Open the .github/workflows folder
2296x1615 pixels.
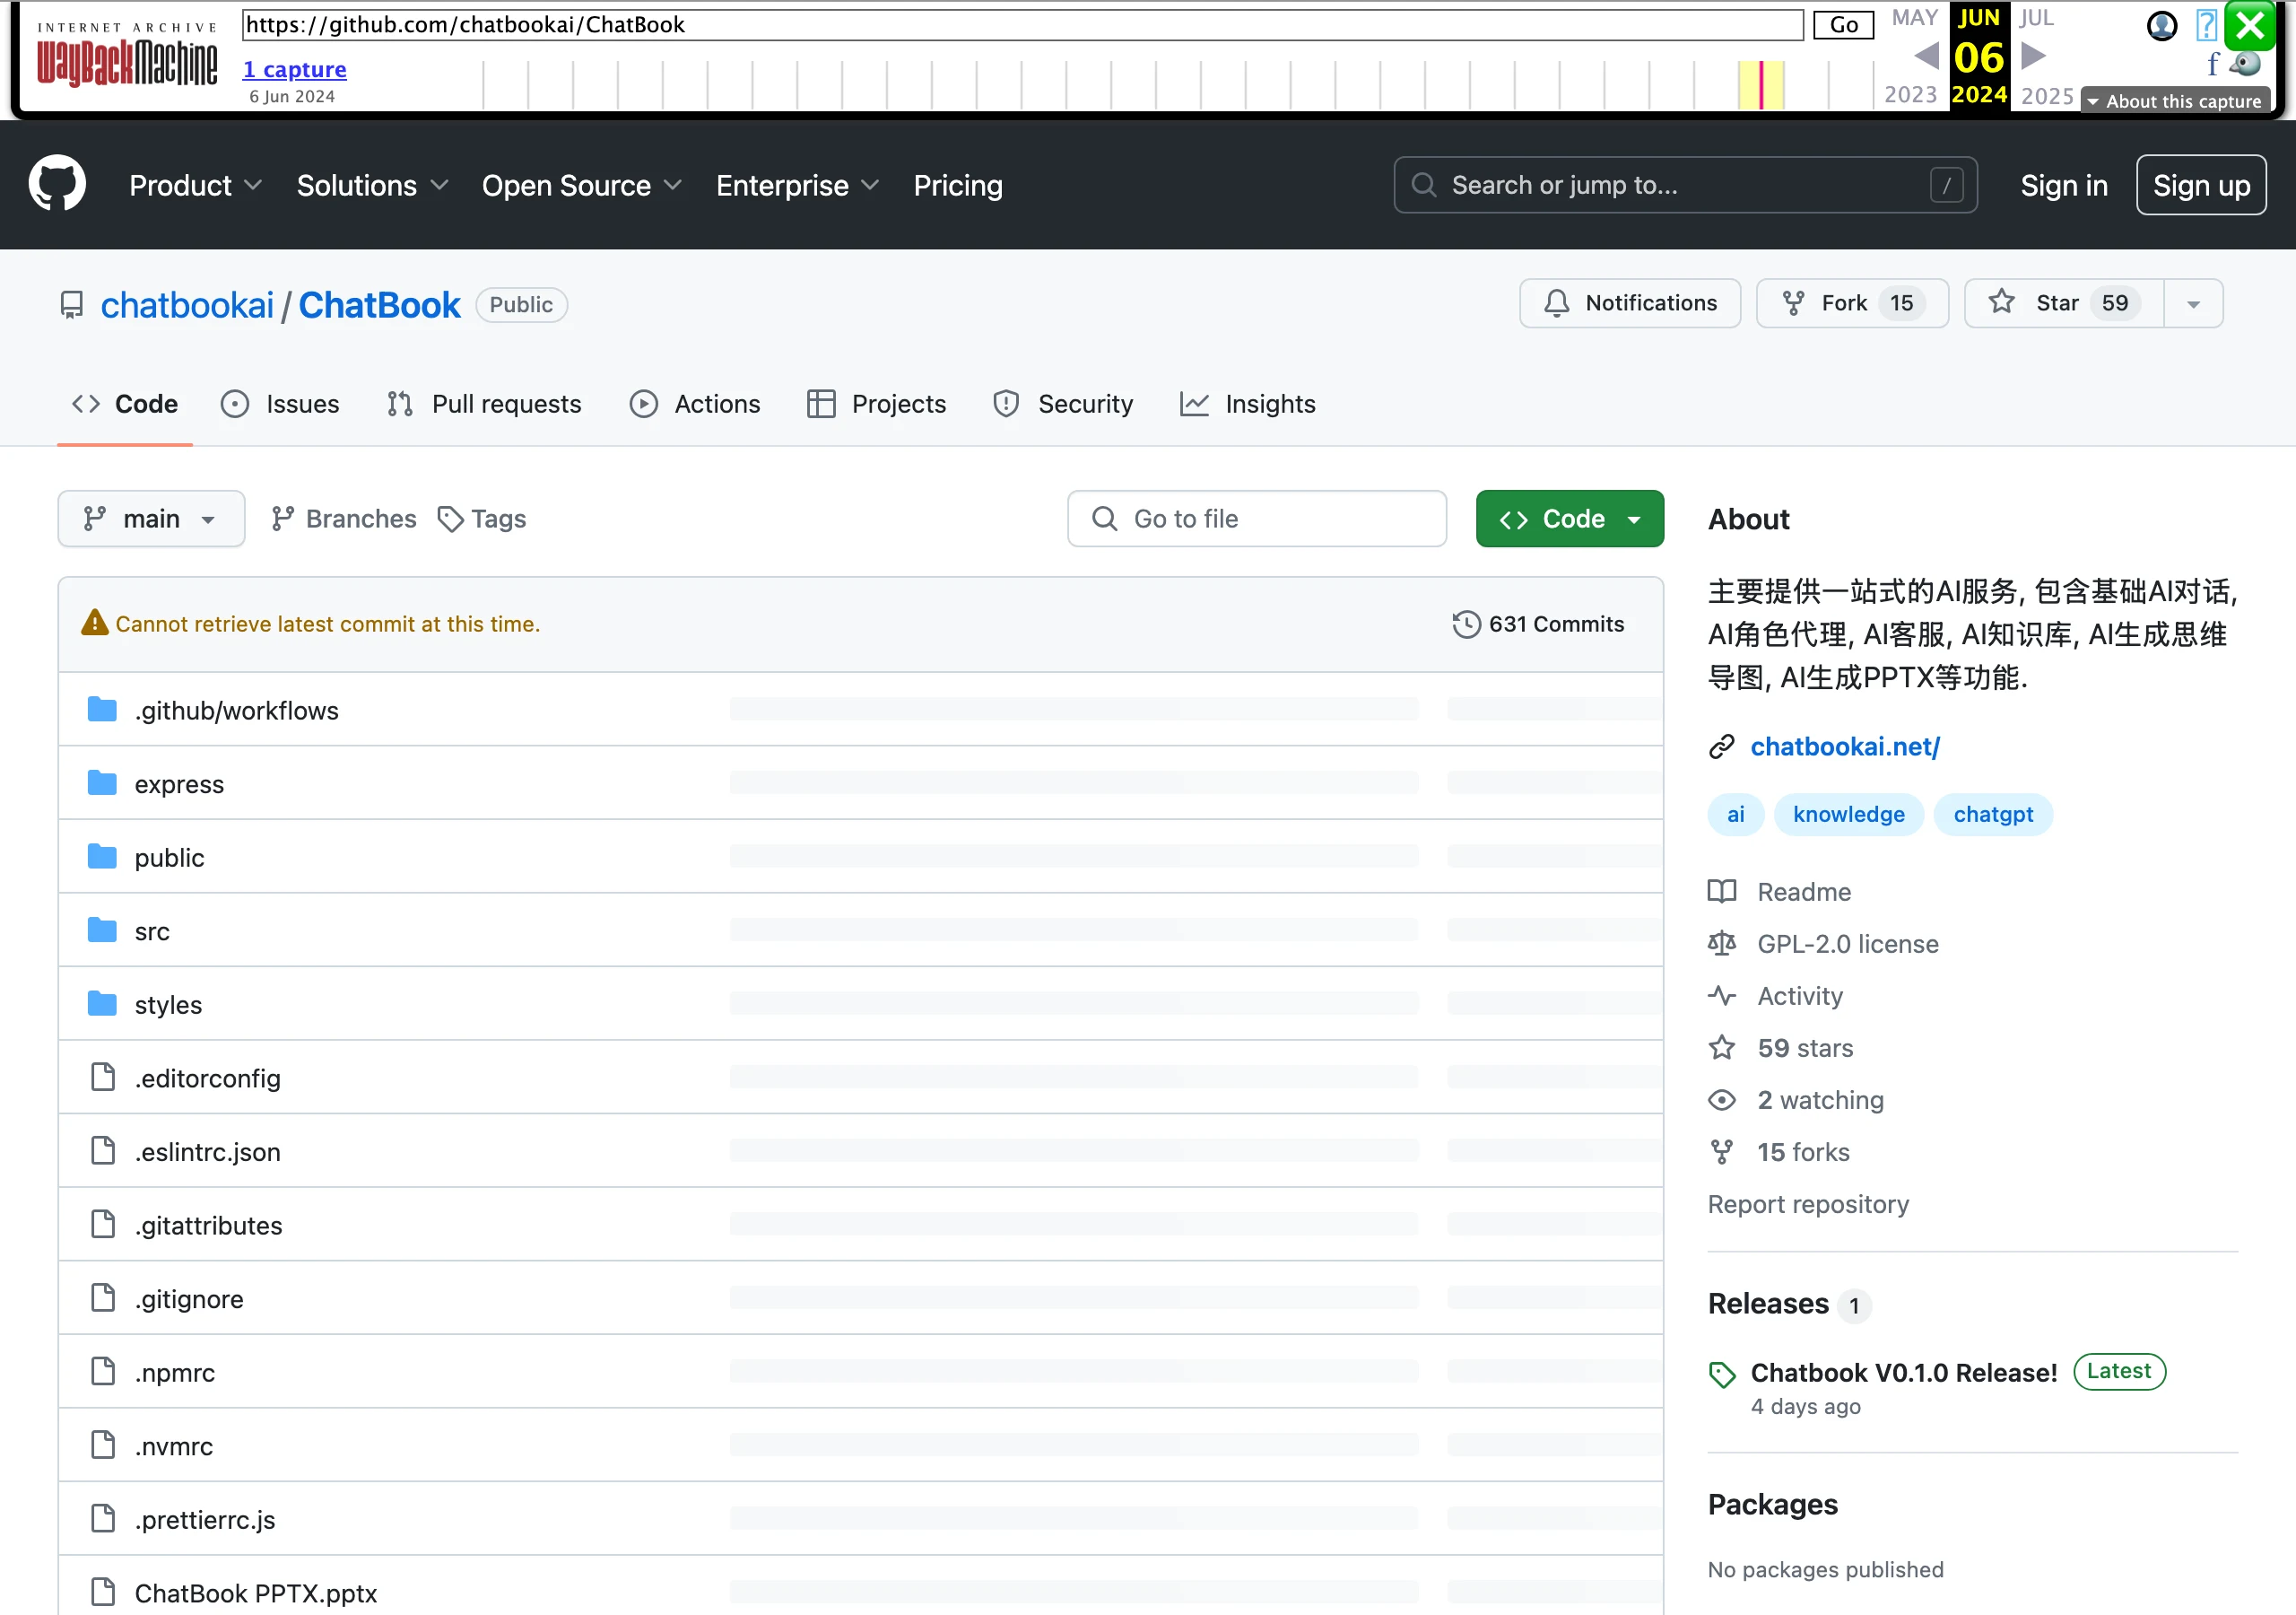click(x=237, y=711)
